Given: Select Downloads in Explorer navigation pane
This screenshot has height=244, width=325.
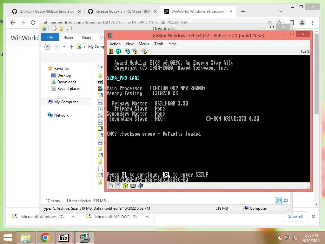Looking at the screenshot, I should (67, 82).
